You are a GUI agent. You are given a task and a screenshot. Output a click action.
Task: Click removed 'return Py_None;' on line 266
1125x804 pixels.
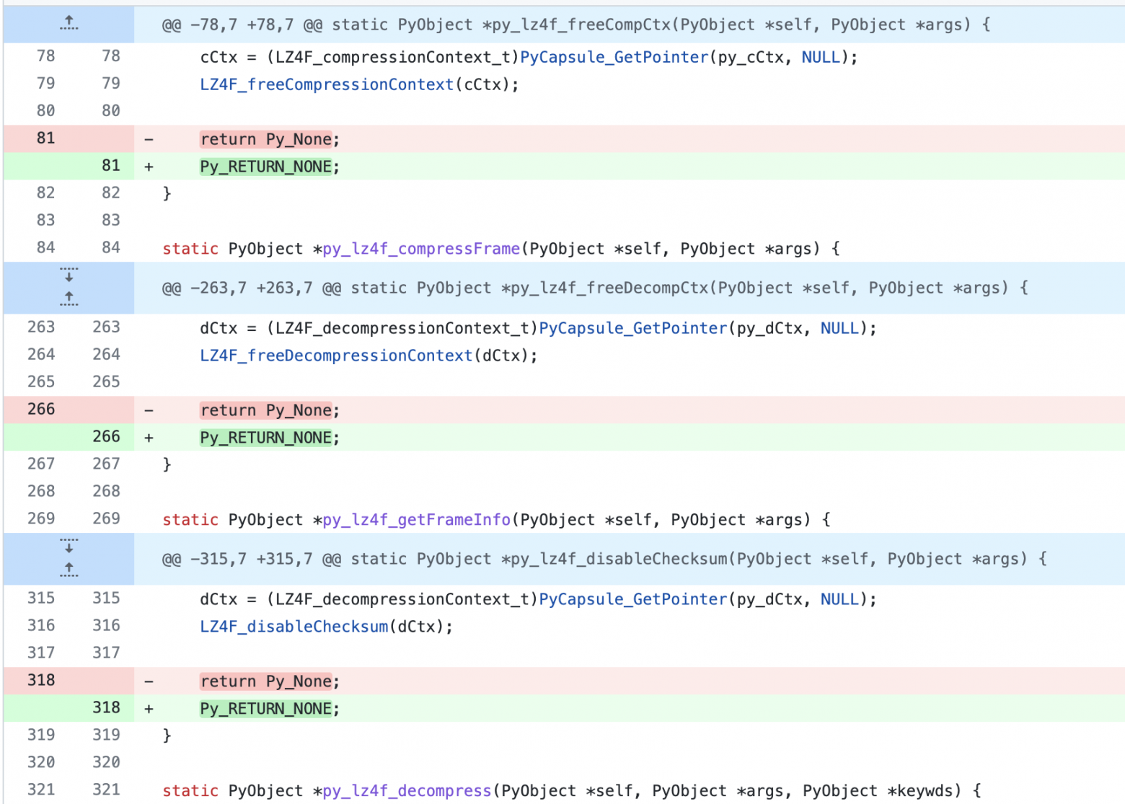coord(270,410)
